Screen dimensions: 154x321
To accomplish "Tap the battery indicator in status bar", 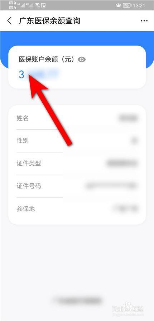I will [127, 5].
